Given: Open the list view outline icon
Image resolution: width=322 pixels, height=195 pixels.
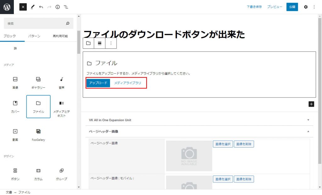Looking at the screenshot, I should click(66, 7).
